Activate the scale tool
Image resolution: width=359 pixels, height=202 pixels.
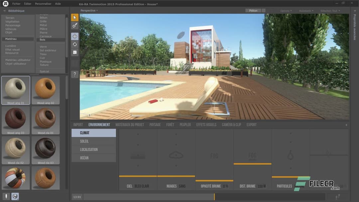click(74, 52)
